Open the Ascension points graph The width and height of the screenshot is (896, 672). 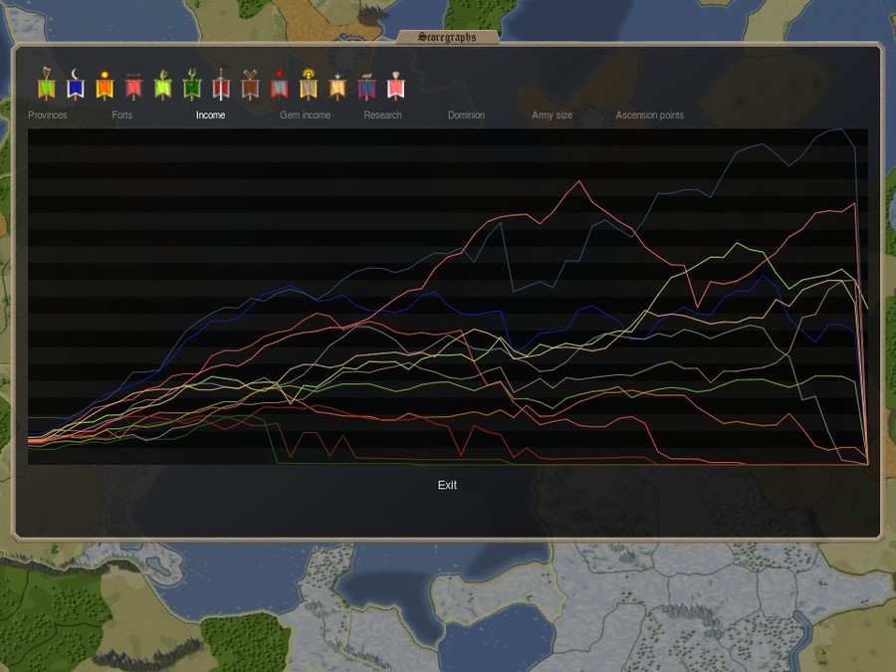[650, 114]
